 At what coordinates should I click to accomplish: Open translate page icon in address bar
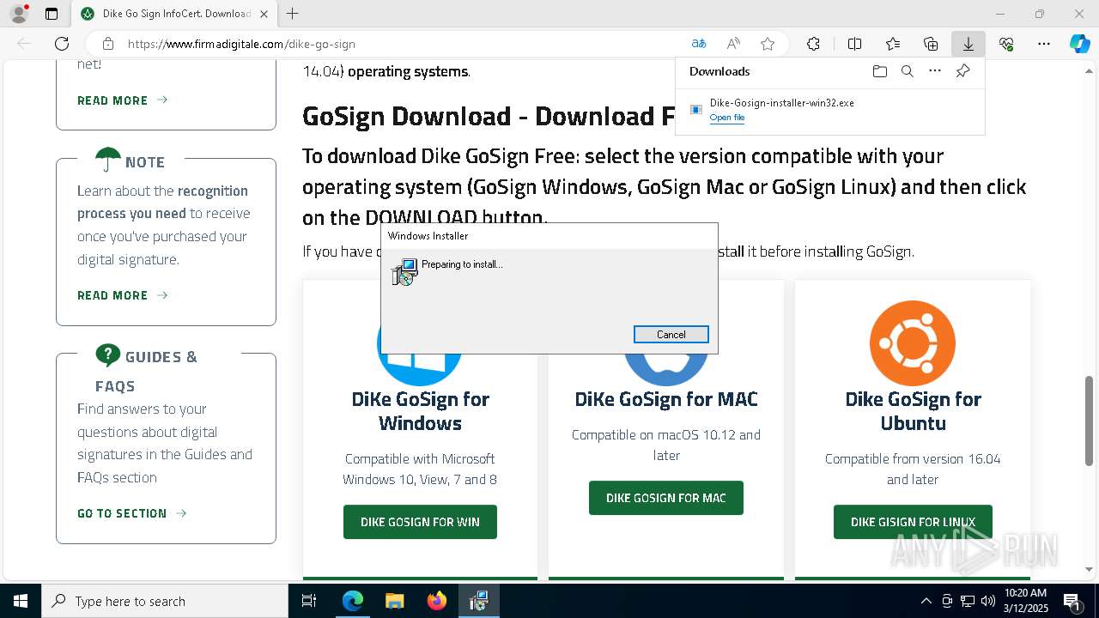coord(699,44)
